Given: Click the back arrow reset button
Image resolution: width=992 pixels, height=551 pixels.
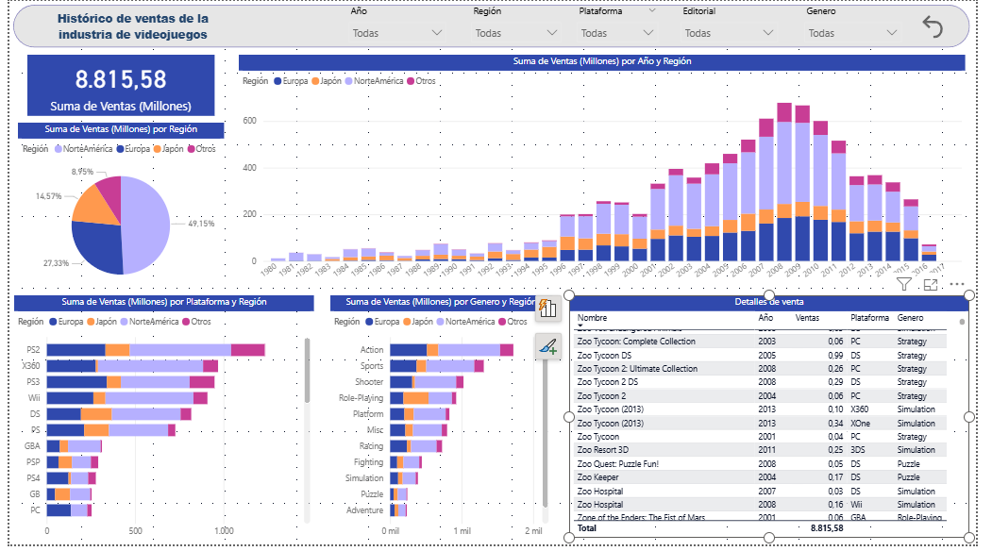Looking at the screenshot, I should pyautogui.click(x=933, y=27).
